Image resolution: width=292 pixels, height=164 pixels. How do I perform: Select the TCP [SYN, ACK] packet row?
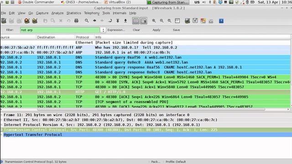pos(145,82)
